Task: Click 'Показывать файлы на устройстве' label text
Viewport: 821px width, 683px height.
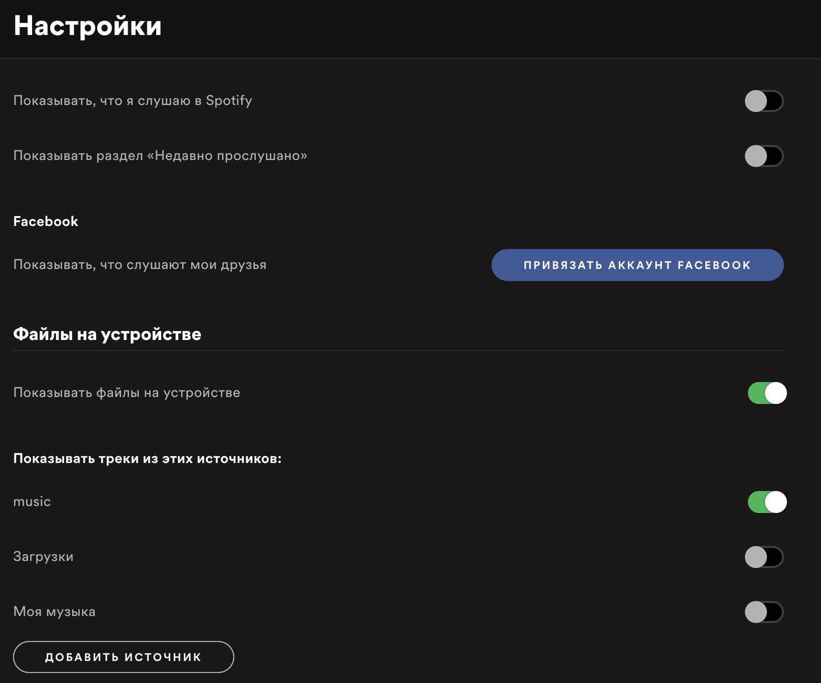Action: (x=127, y=392)
